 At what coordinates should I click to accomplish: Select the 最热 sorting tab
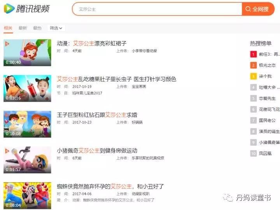pos(37,28)
